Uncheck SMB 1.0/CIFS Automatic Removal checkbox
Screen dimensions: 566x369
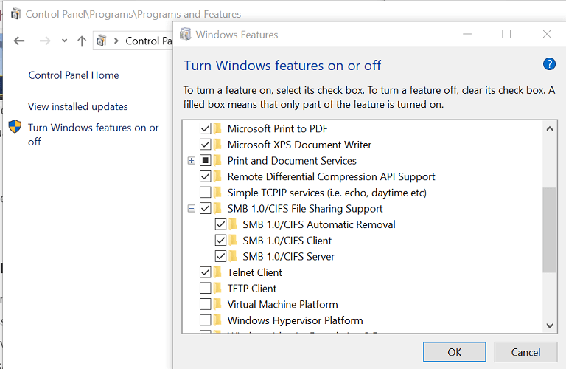coord(220,224)
